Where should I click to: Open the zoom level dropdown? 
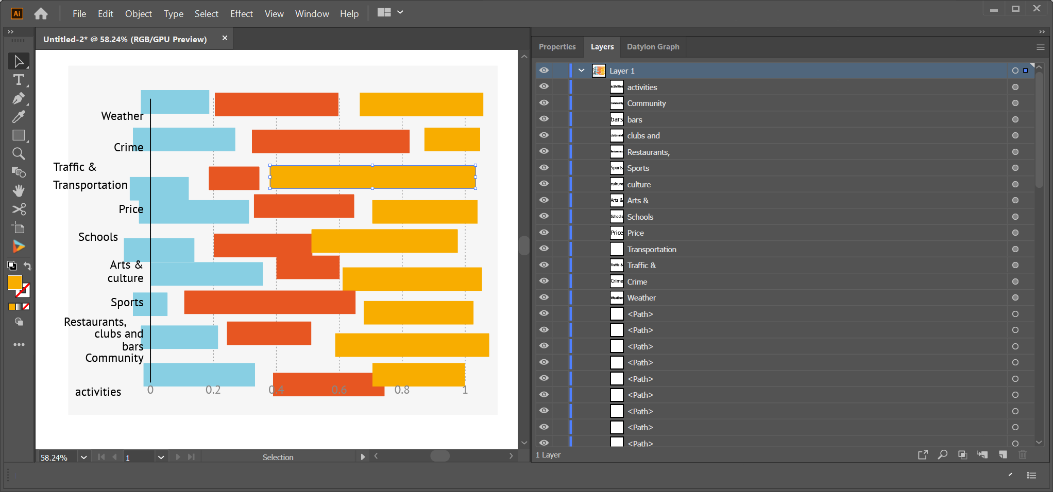tap(83, 456)
